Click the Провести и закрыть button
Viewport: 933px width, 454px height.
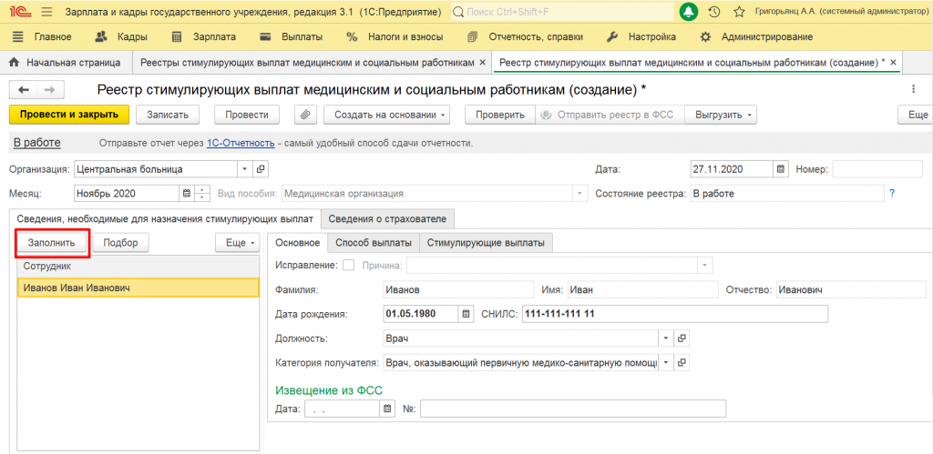[68, 115]
